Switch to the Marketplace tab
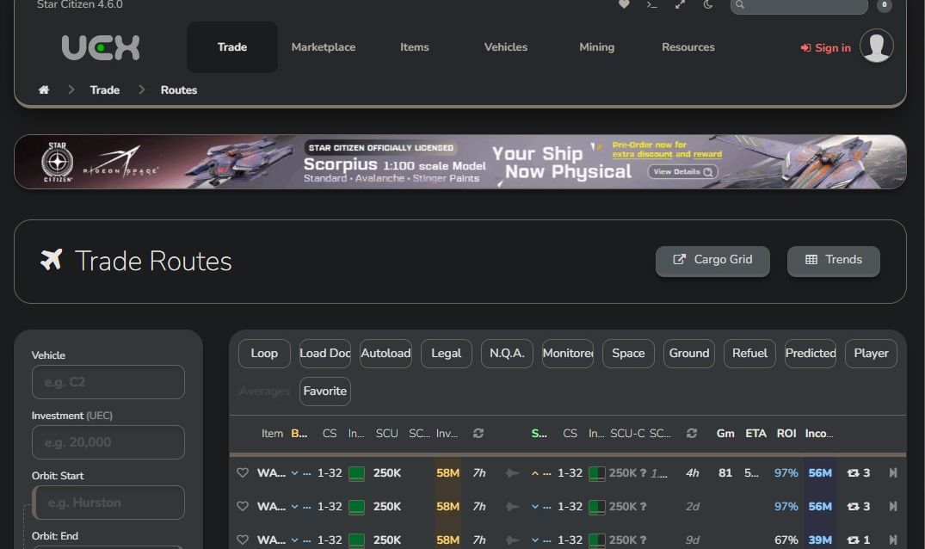The image size is (925, 549). tap(324, 47)
